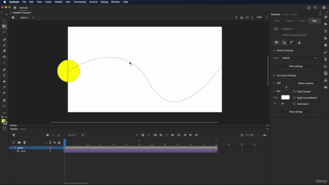Play the timeline animation

click(191, 135)
